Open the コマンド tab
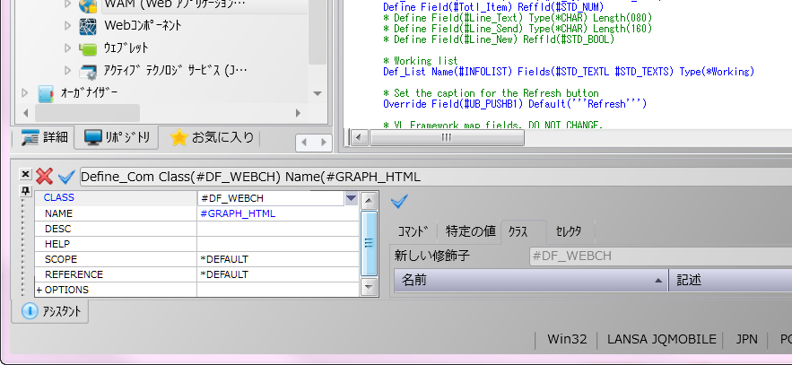Image resolution: width=792 pixels, height=365 pixels. coord(413,231)
